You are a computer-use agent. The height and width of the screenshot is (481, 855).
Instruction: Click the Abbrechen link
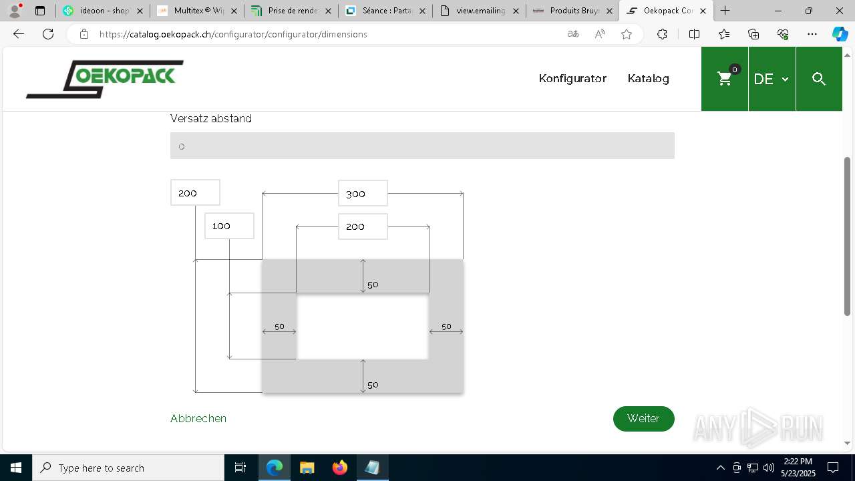coord(198,418)
